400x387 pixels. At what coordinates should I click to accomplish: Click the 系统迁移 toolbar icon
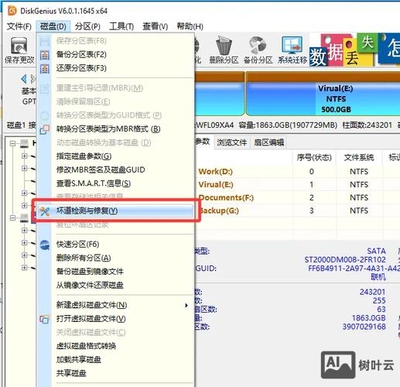click(292, 50)
